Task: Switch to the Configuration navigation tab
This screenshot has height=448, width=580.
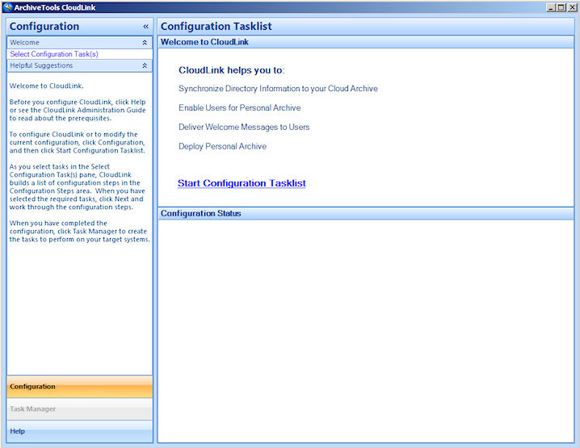Action: pos(79,387)
